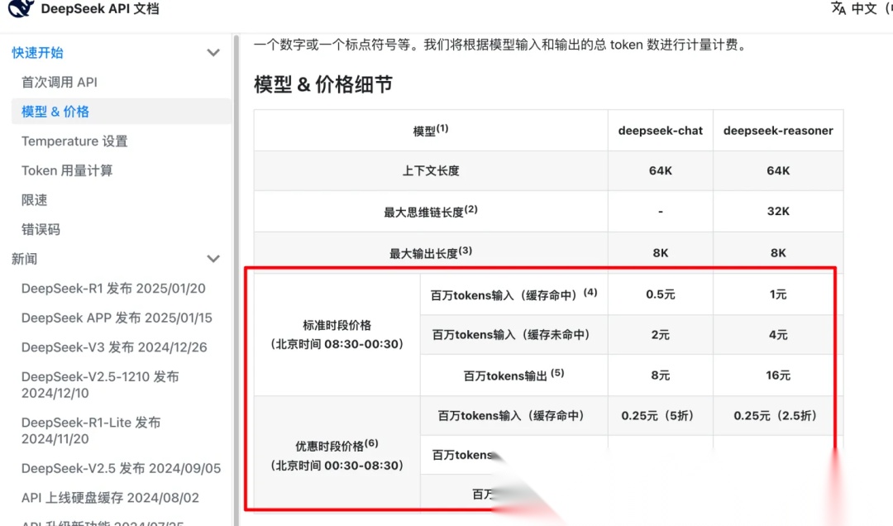
Task: Select the 新闻 sidebar heading
Action: (25, 259)
